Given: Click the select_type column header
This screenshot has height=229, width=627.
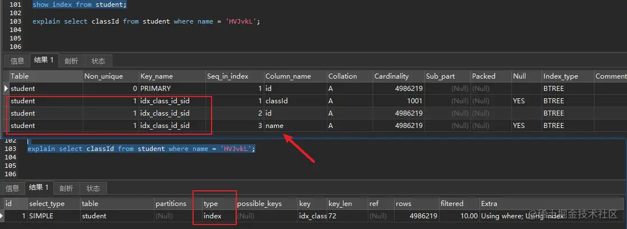Looking at the screenshot, I should [x=53, y=203].
